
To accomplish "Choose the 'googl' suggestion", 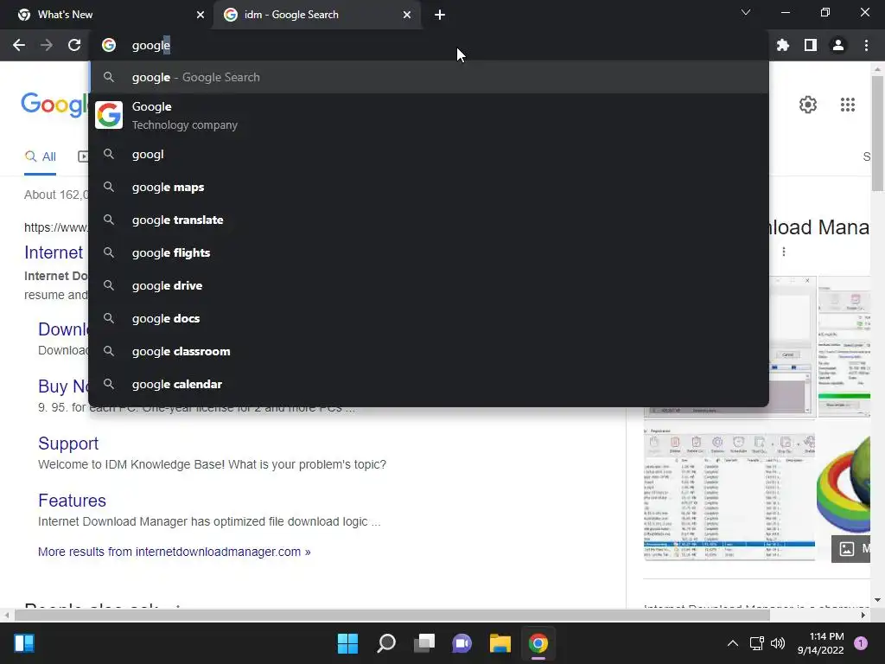I will (x=429, y=154).
